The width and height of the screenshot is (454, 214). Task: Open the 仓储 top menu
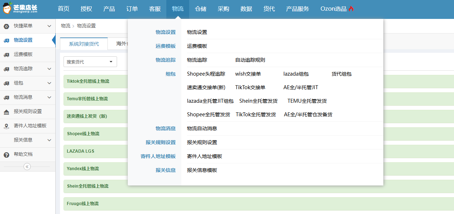(x=201, y=9)
